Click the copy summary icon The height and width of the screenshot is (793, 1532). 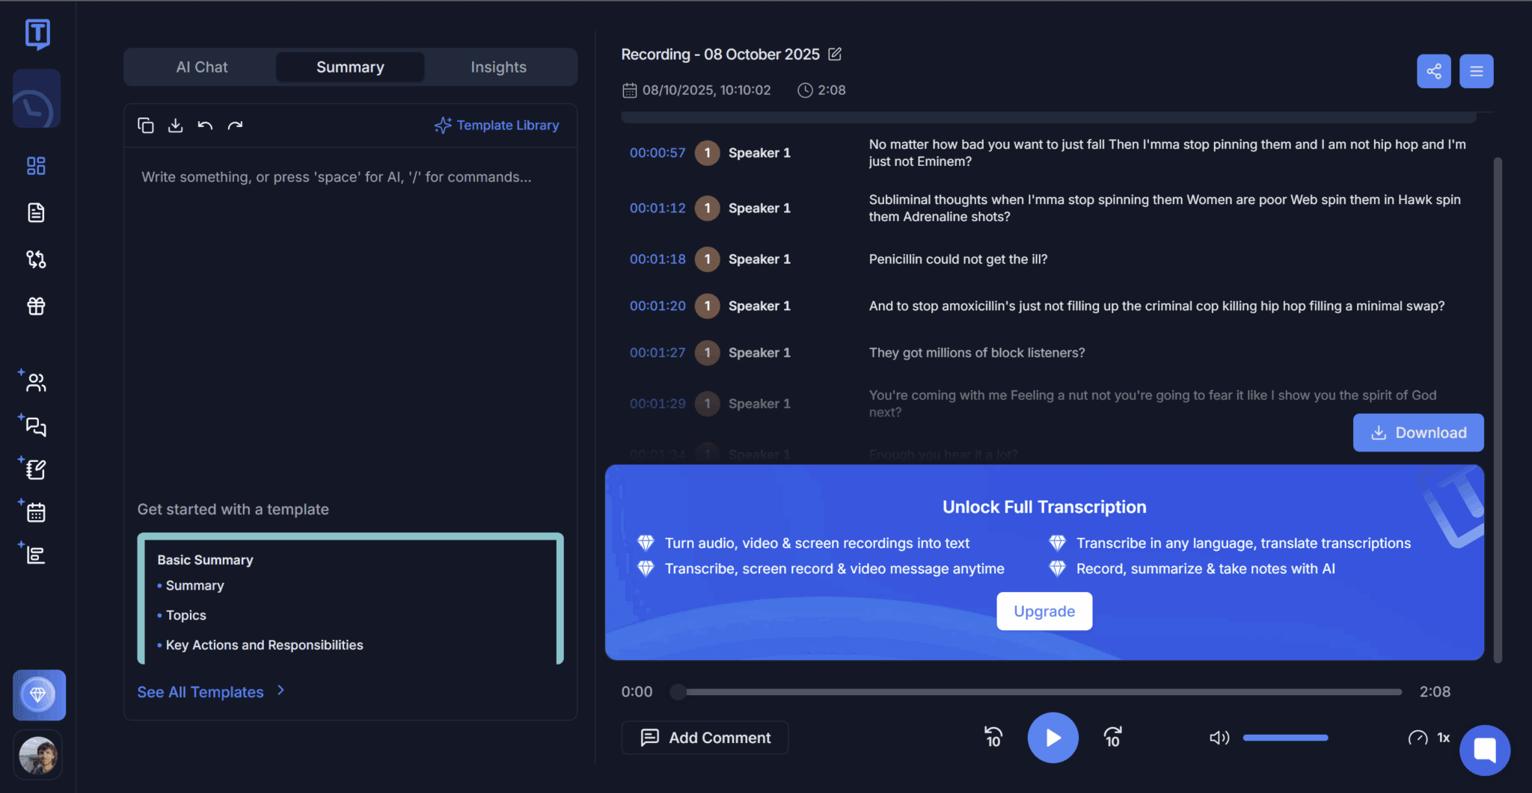146,126
